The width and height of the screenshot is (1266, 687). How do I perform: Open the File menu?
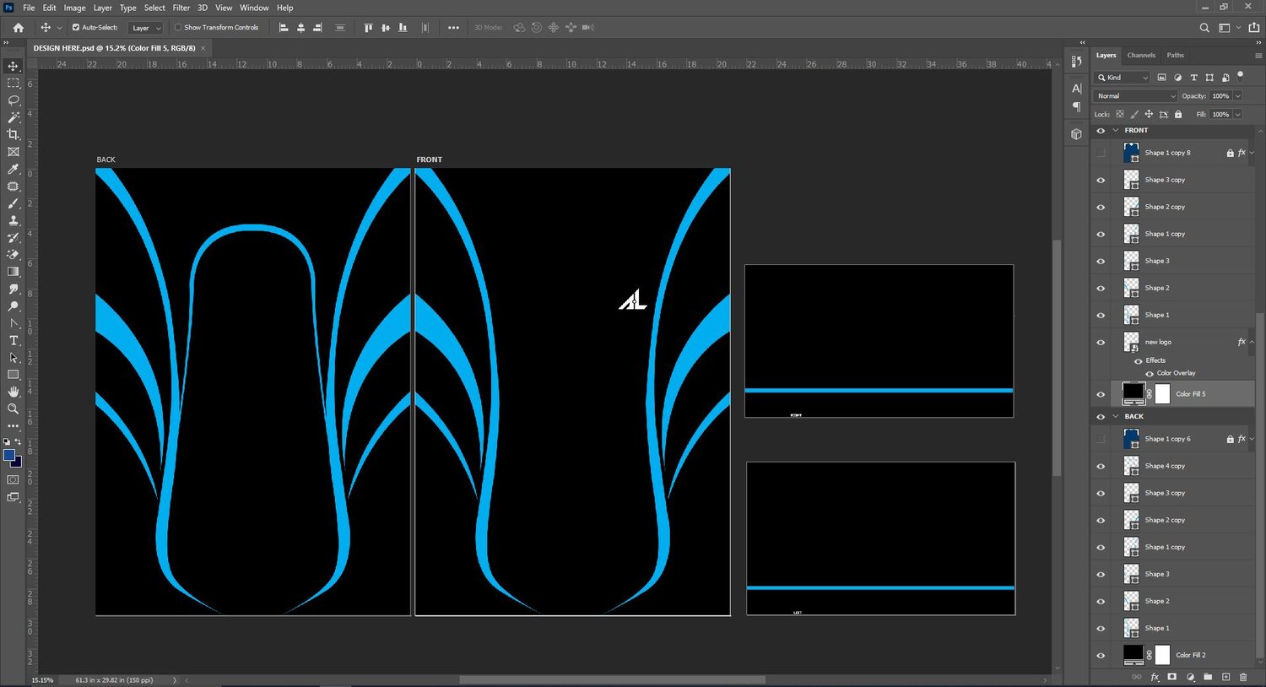point(29,8)
